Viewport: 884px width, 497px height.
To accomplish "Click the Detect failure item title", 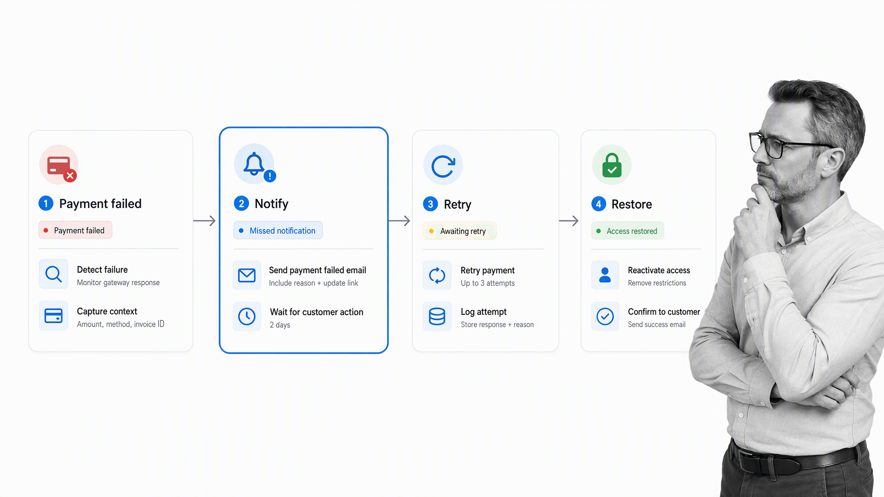I will pyautogui.click(x=102, y=270).
